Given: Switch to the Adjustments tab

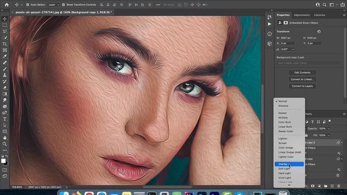Looking at the screenshot, I should coord(301,15).
